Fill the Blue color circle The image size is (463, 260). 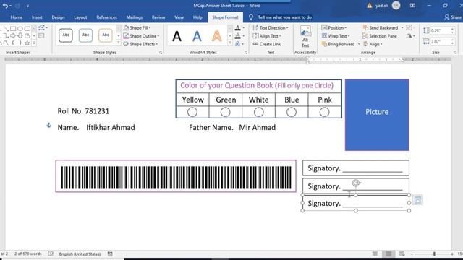point(292,113)
